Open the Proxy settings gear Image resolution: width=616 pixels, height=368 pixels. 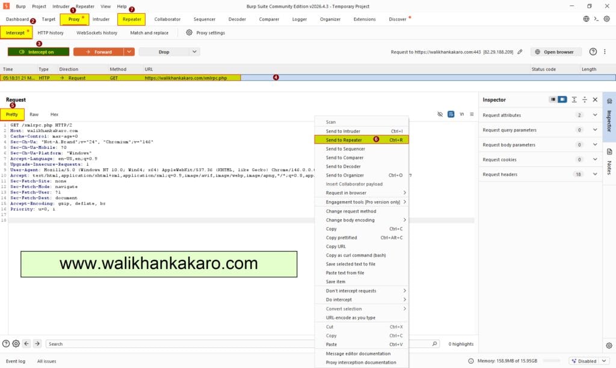(189, 32)
